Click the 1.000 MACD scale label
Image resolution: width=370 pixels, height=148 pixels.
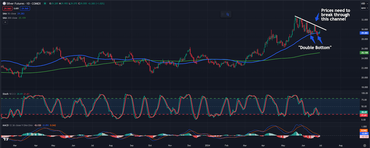tap(364, 127)
